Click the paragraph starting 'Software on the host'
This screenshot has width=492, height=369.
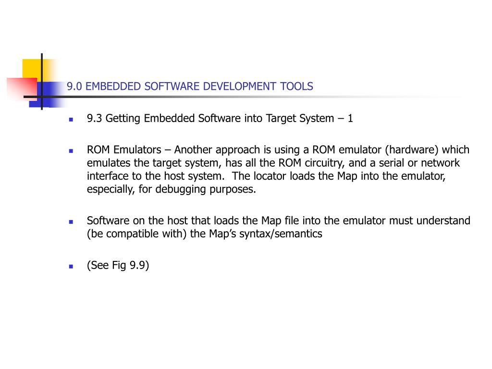[279, 227]
